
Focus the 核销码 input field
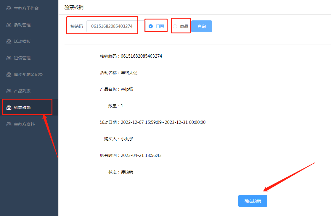click(112, 26)
